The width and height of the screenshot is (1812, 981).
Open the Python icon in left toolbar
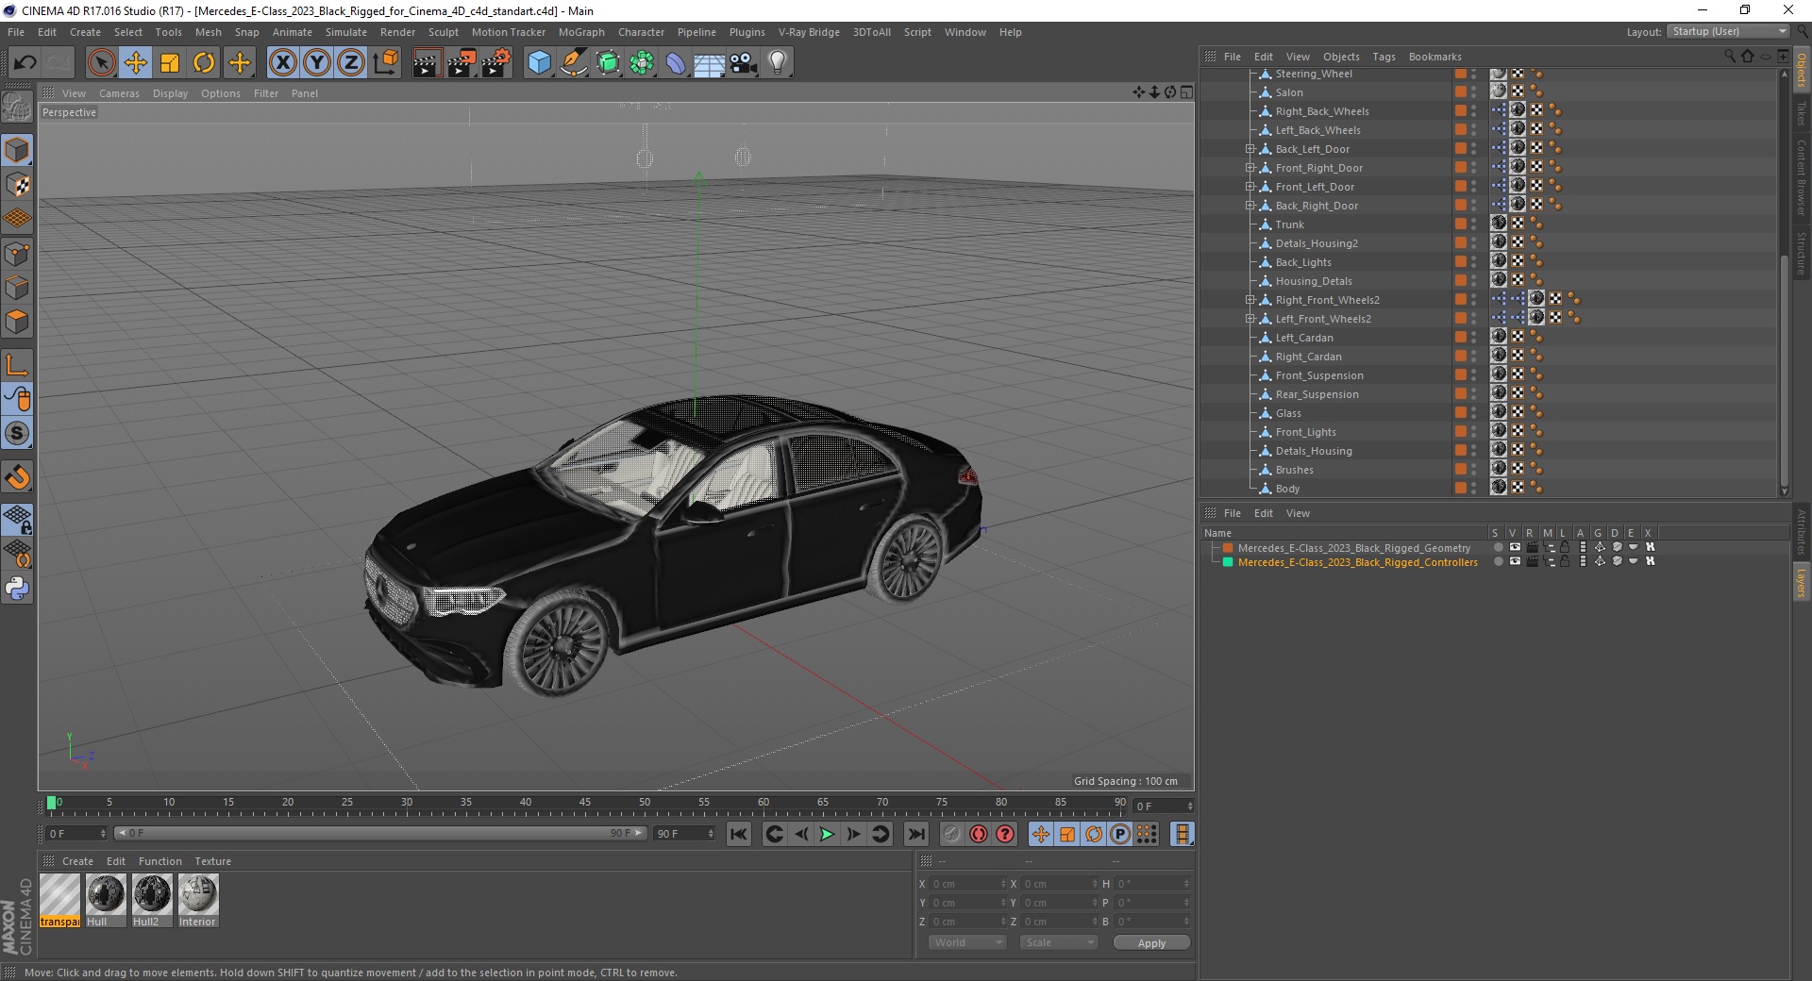(17, 589)
